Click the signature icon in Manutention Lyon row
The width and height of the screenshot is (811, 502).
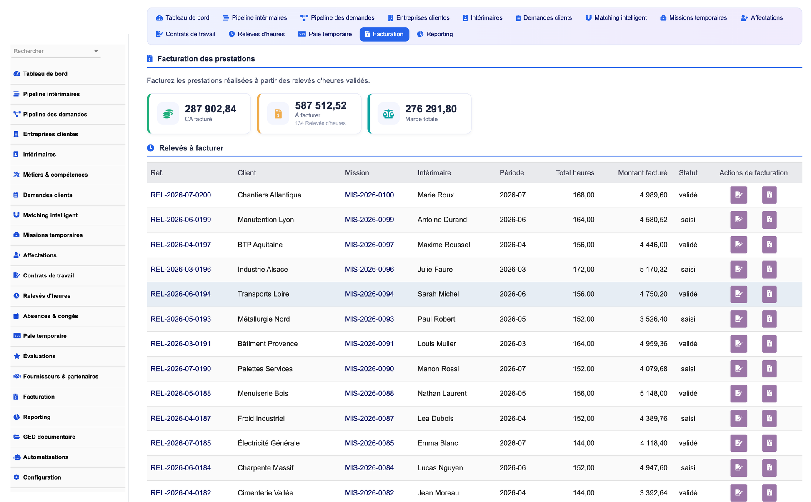click(738, 220)
